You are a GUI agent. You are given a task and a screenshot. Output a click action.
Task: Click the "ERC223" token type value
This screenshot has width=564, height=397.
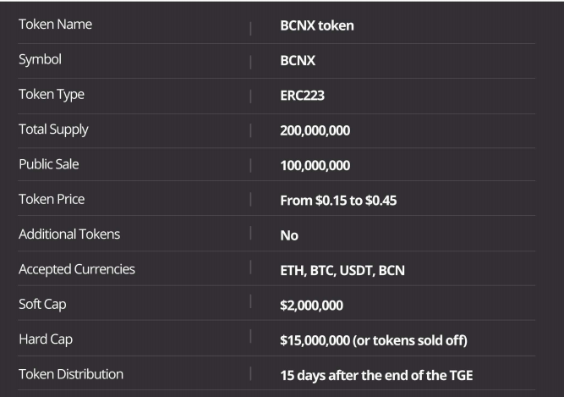pyautogui.click(x=303, y=96)
